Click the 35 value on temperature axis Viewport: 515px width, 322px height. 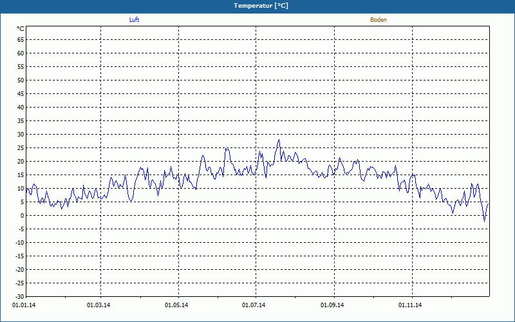click(21, 121)
